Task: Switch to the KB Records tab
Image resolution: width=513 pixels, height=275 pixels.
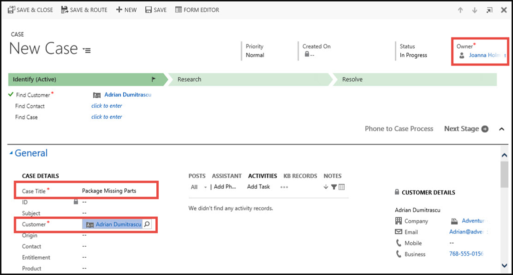Action: point(300,176)
